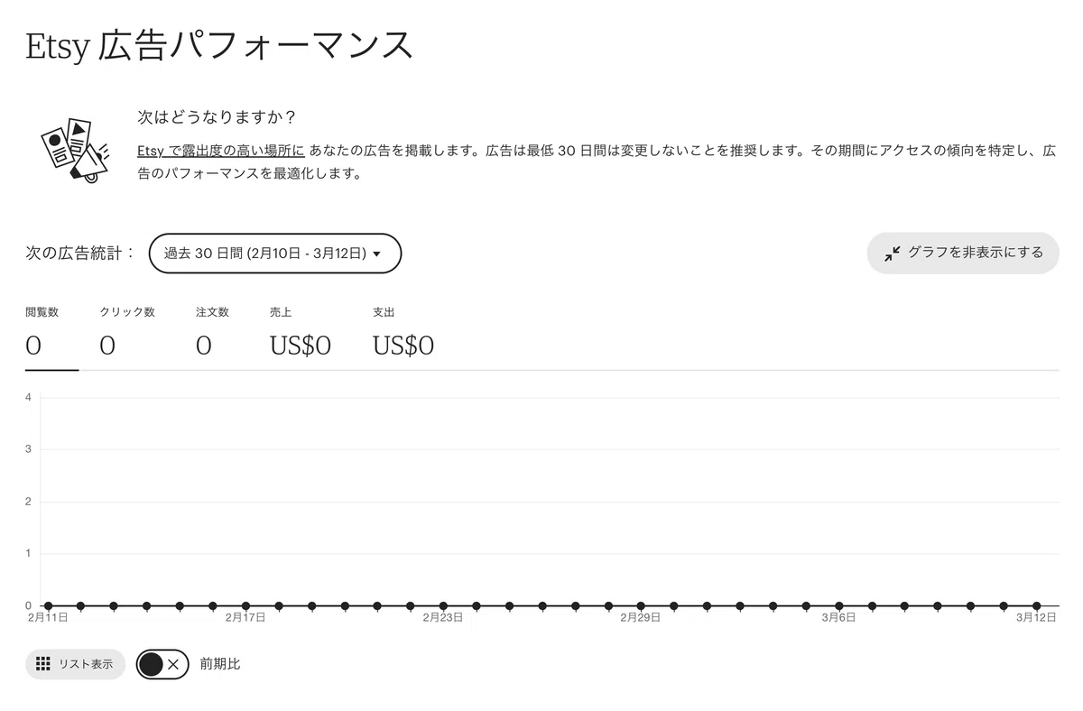The width and height of the screenshot is (1083, 711).
Task: Click the megaphone ad illustration icon
Action: pyautogui.click(x=74, y=151)
